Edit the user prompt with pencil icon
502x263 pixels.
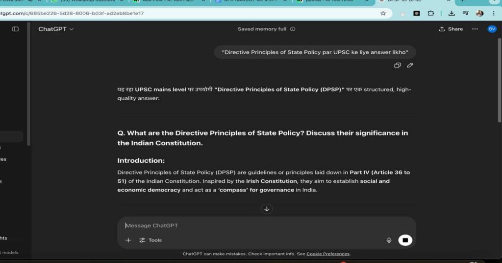click(410, 66)
